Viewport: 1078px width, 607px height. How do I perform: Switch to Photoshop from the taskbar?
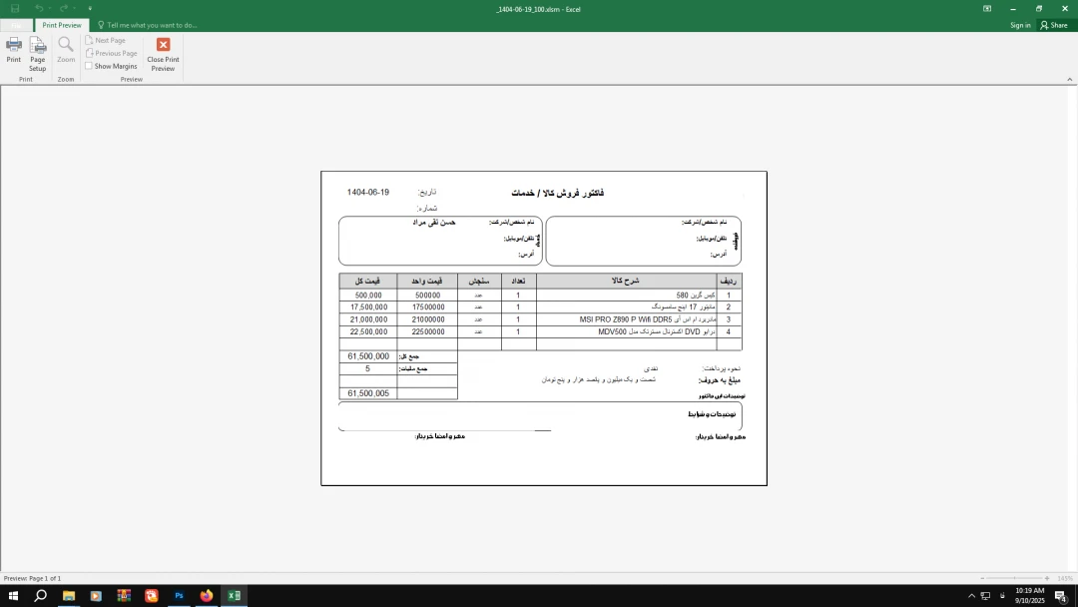(x=179, y=596)
